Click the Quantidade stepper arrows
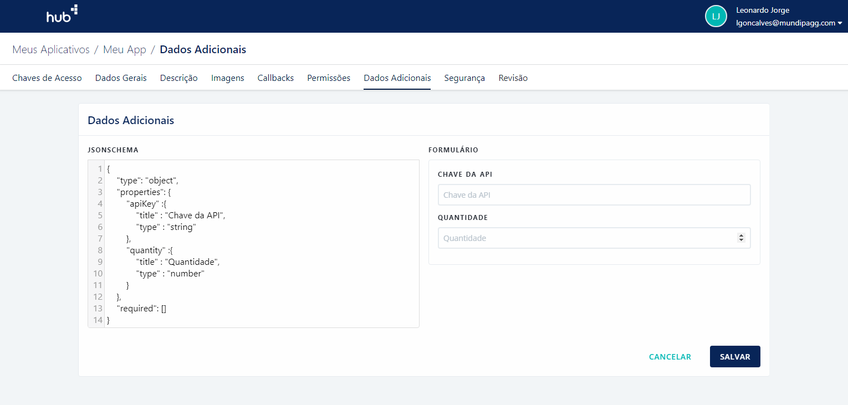848x405 pixels. click(741, 238)
